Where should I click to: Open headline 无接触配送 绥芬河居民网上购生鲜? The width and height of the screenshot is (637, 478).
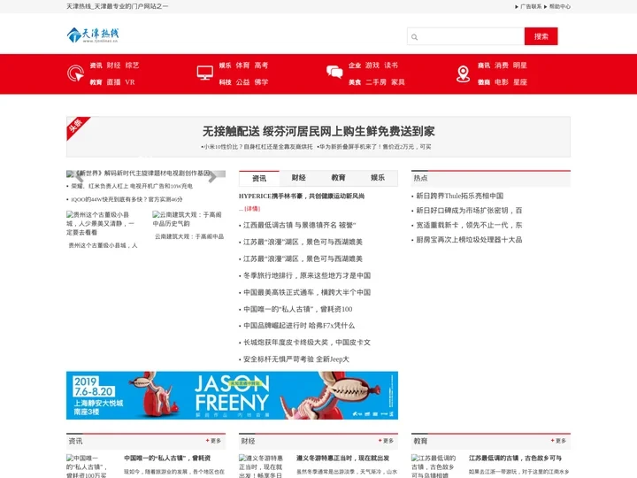point(318,131)
